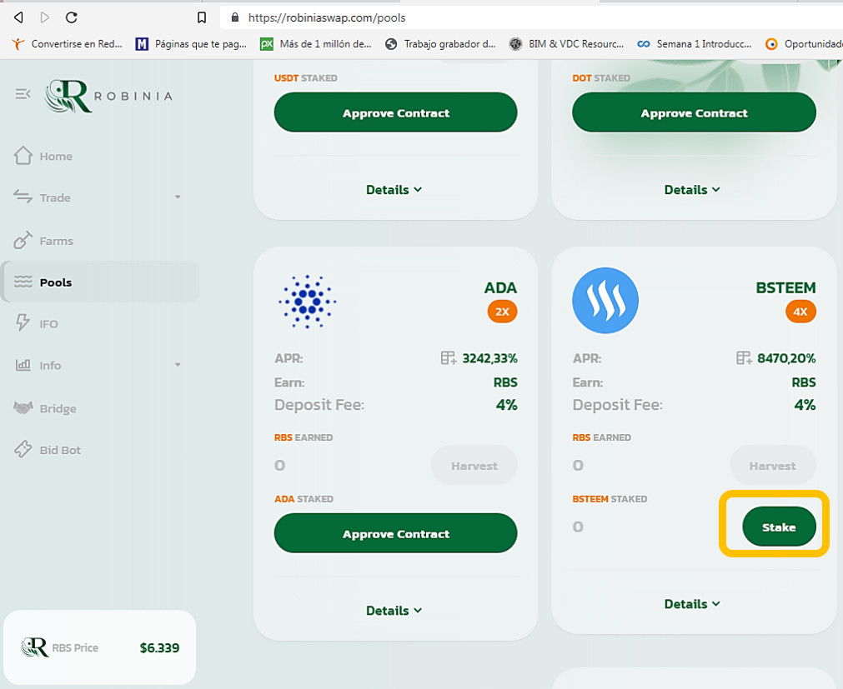Screen dimensions: 843x689
Task: Collapse sidebar with the hamburger menu icon
Action: pyautogui.click(x=23, y=94)
